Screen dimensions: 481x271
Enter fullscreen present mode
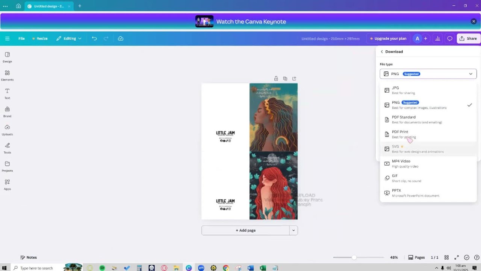[x=457, y=257]
